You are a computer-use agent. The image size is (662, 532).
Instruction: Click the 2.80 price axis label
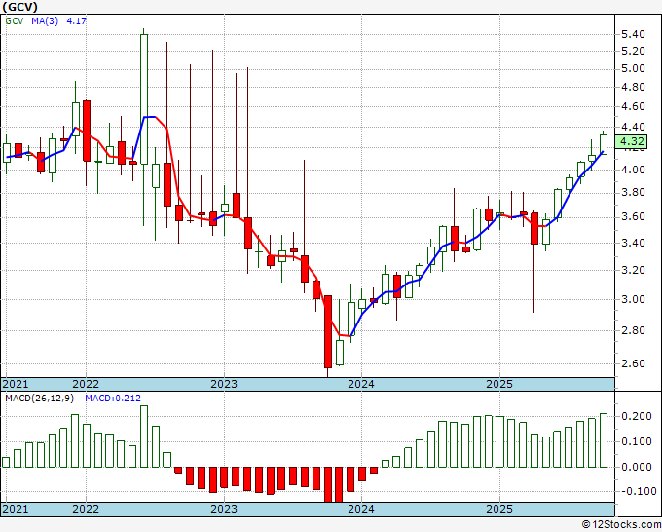tap(633, 330)
